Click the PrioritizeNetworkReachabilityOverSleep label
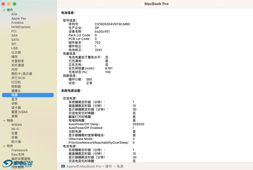 coord(99,143)
